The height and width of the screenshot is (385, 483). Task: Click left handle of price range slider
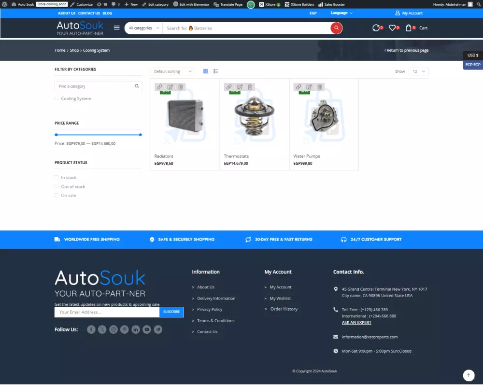coord(56,135)
